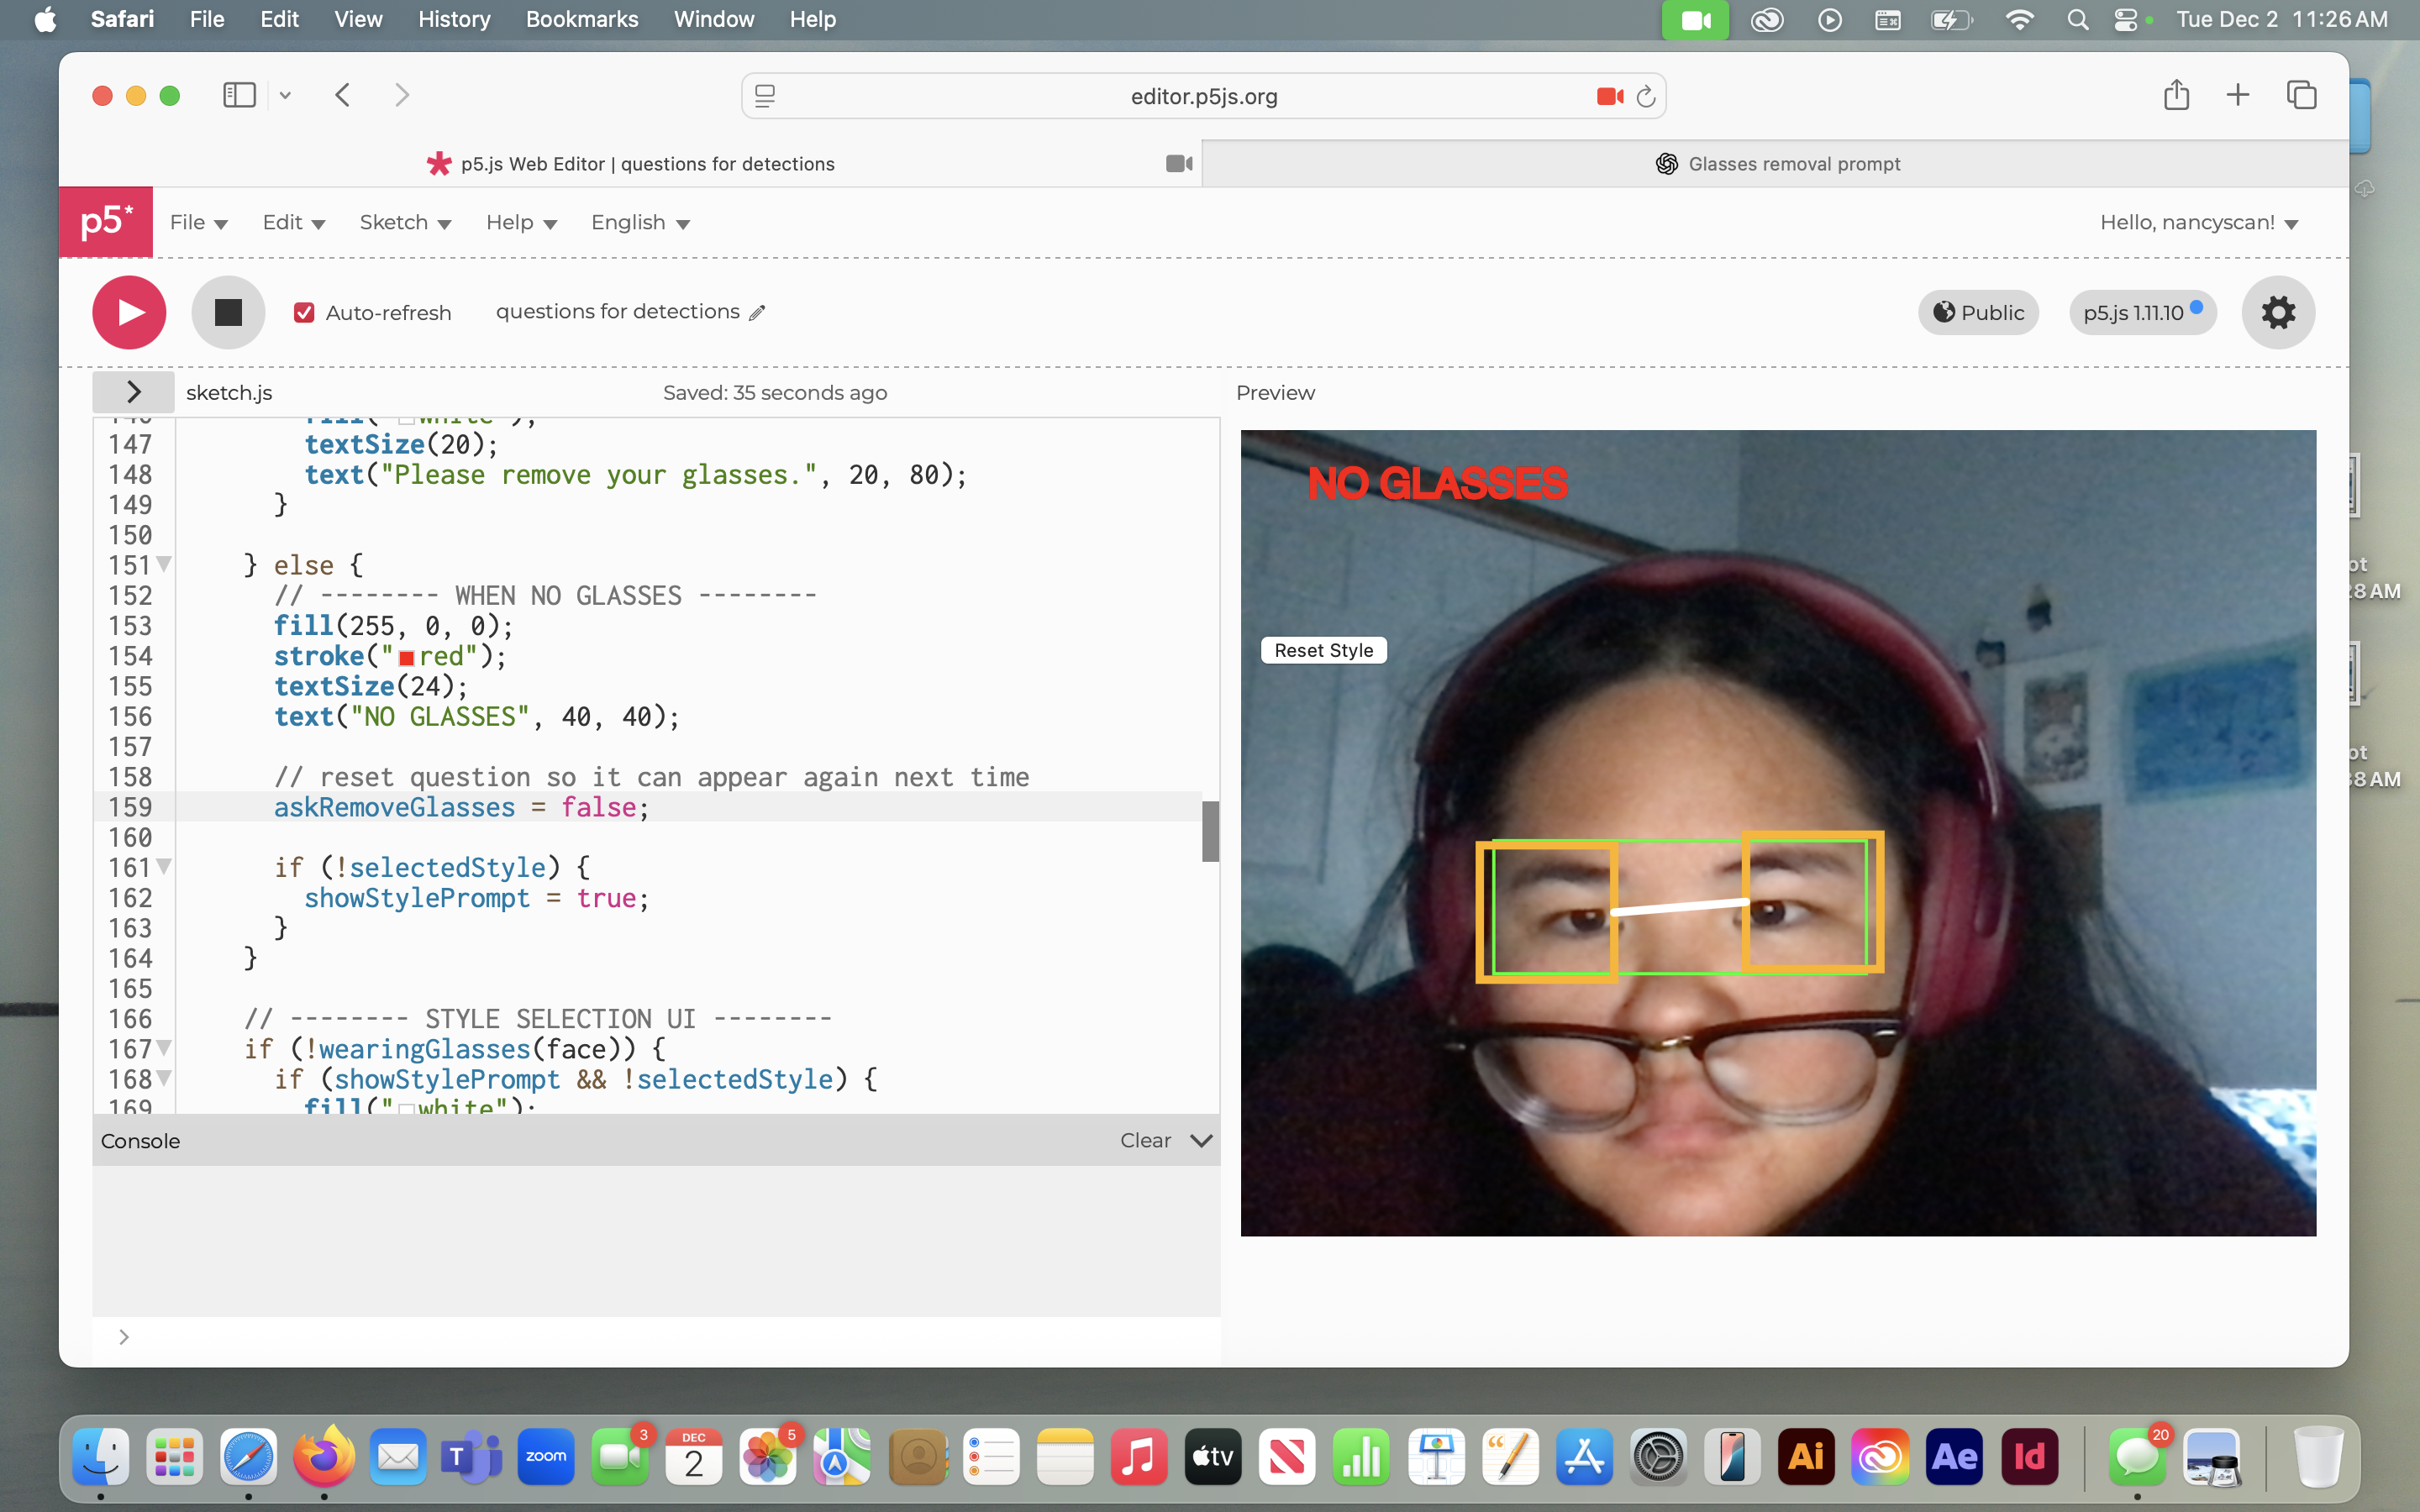Click pencil icon to rename sketch
The image size is (2420, 1512).
pos(758,313)
